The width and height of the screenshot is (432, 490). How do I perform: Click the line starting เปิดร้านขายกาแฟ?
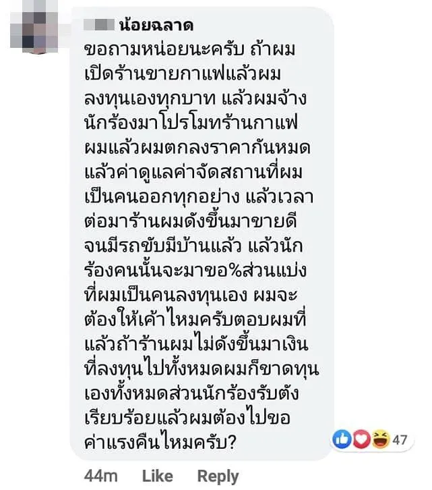coord(183,74)
